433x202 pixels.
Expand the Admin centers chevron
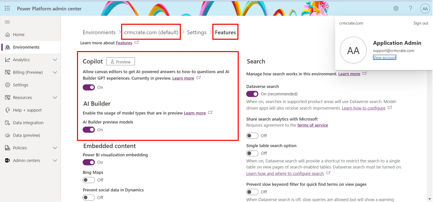click(x=55, y=160)
